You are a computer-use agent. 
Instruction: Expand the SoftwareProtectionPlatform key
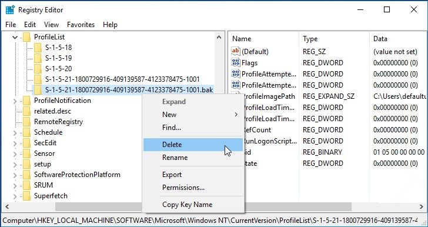15,175
